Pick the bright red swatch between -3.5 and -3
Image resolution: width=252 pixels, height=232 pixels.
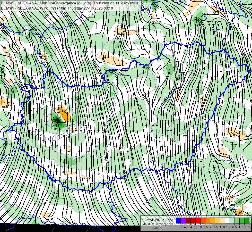(198, 221)
